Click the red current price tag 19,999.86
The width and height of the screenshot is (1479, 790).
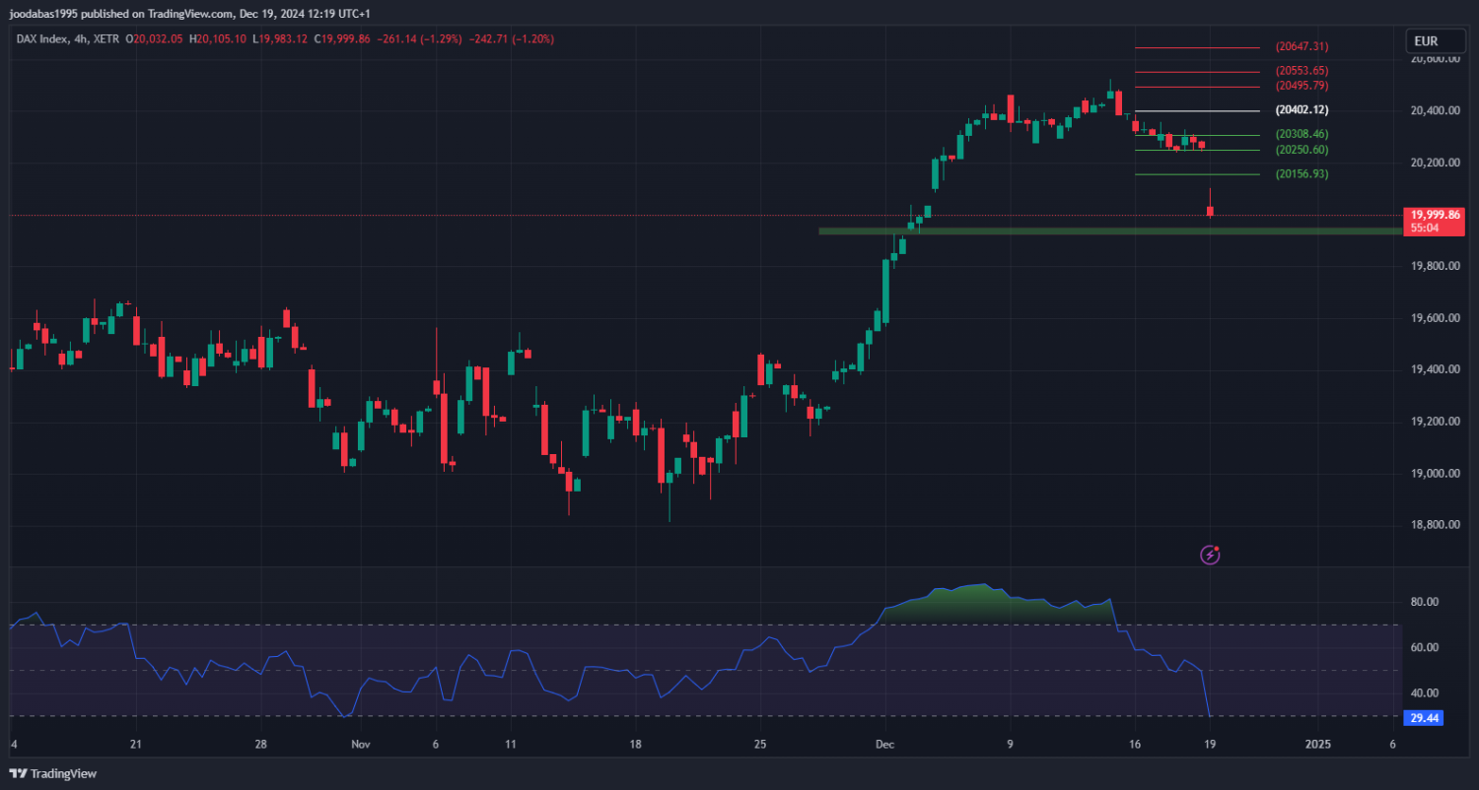pos(1436,215)
